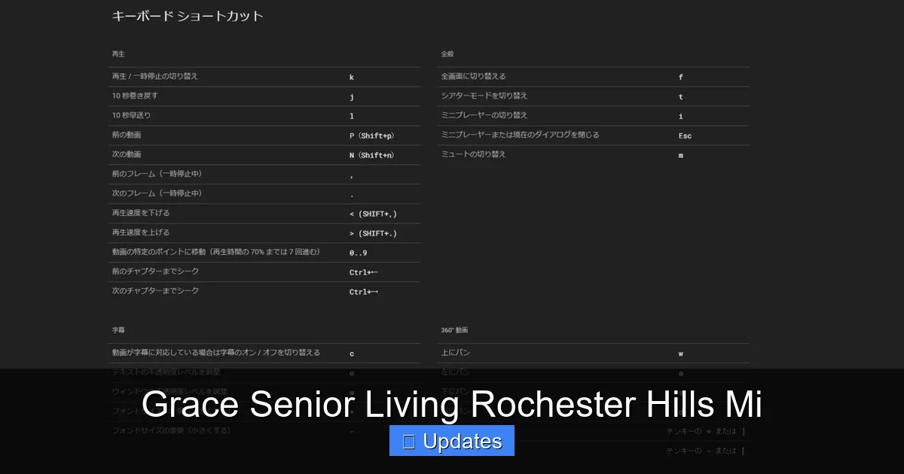This screenshot has width=904, height=474.
Task: Select the "再生速度を上げる" row label
Action: point(141,233)
